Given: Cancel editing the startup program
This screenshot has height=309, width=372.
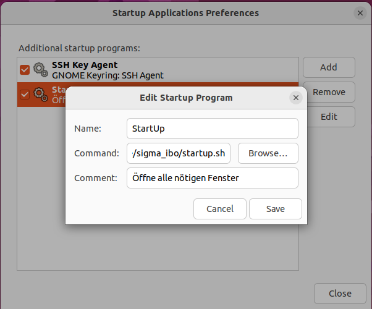Looking at the screenshot, I should coord(220,209).
